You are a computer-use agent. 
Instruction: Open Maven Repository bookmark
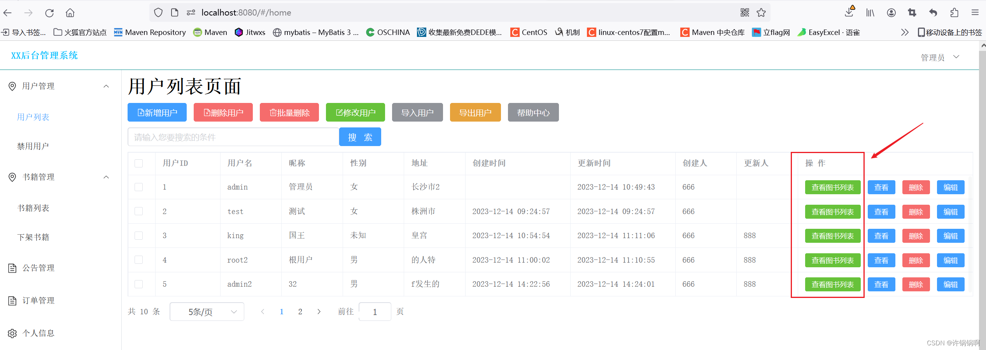(150, 32)
